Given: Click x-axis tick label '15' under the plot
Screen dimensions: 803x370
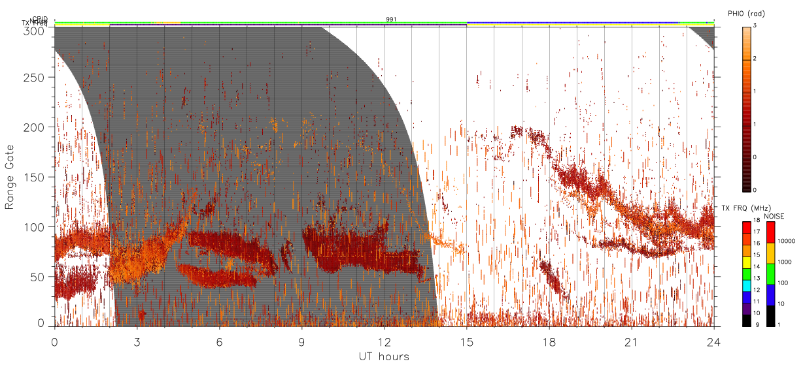Looking at the screenshot, I should point(466,341).
